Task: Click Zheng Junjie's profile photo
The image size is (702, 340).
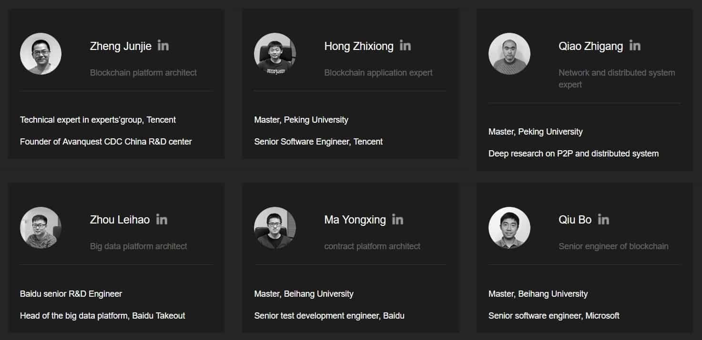Action: [x=41, y=54]
